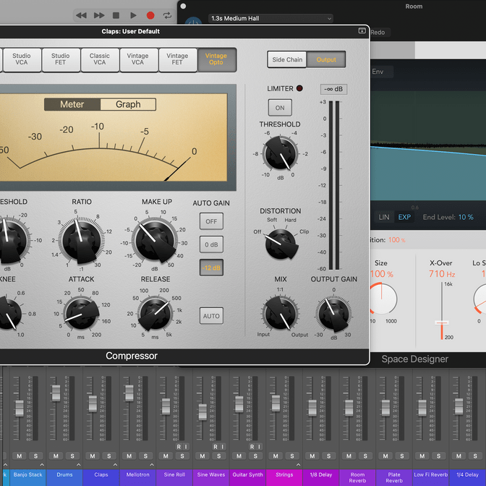Click the Make Up gain knob
The width and height of the screenshot is (486, 486).
click(x=155, y=241)
